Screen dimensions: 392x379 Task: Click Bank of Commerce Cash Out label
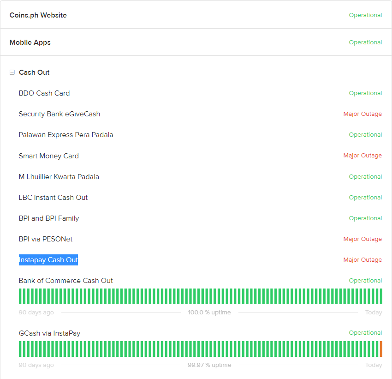tap(66, 281)
